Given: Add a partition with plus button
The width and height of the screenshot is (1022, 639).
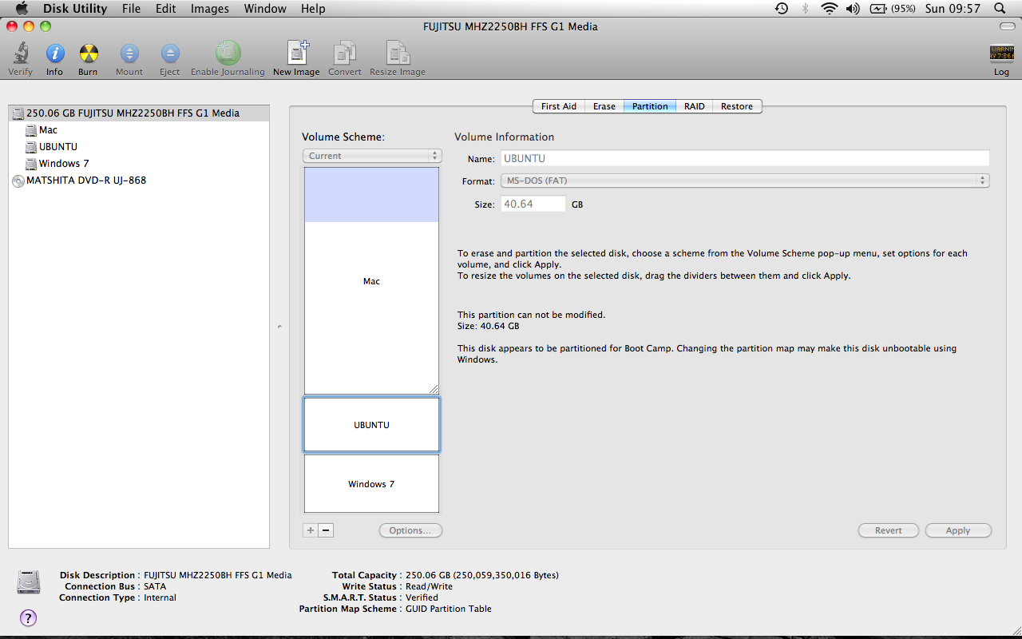Looking at the screenshot, I should click(311, 530).
